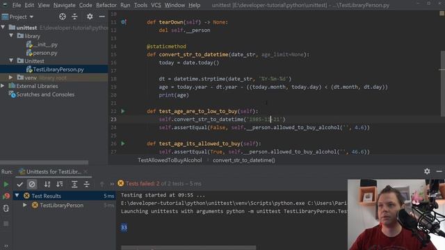Open Run panel settings gear
This screenshot has height=250, width=445.
[427, 172]
